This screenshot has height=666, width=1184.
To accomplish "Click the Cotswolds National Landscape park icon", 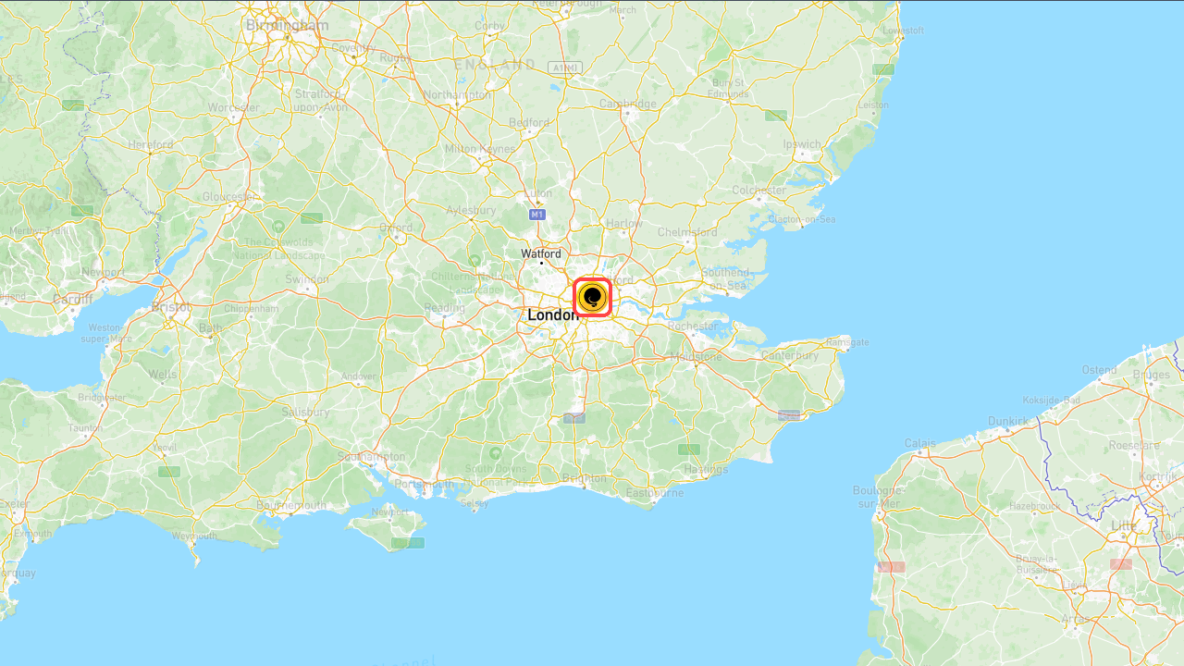I will 278,226.
